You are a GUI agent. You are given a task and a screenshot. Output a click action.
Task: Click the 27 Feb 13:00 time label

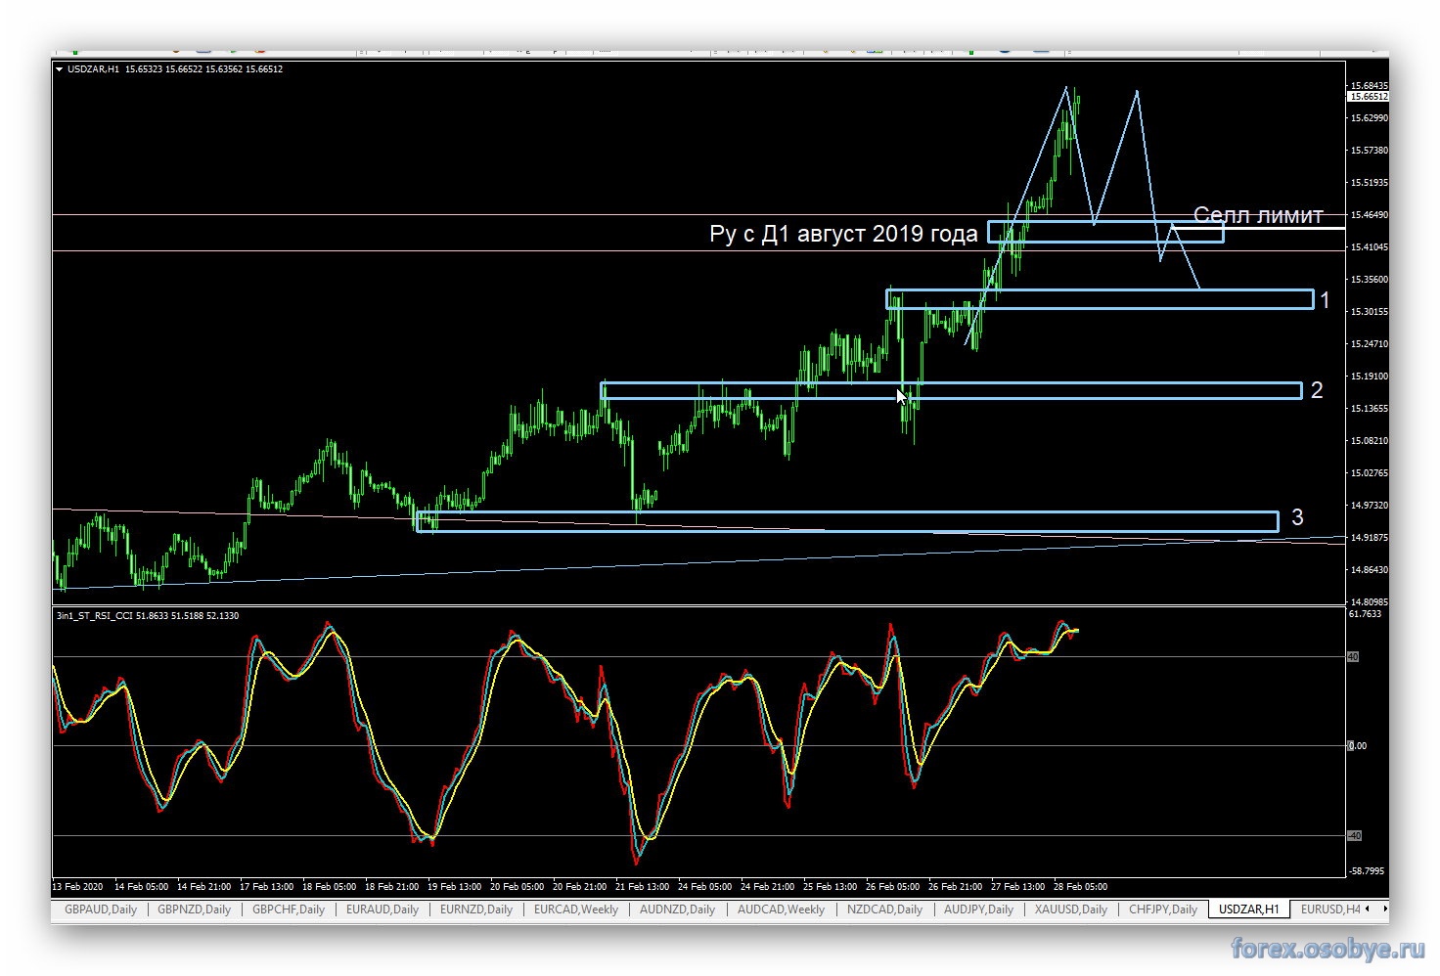[1017, 887]
